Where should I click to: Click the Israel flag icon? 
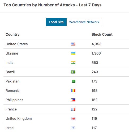[x=73, y=128]
